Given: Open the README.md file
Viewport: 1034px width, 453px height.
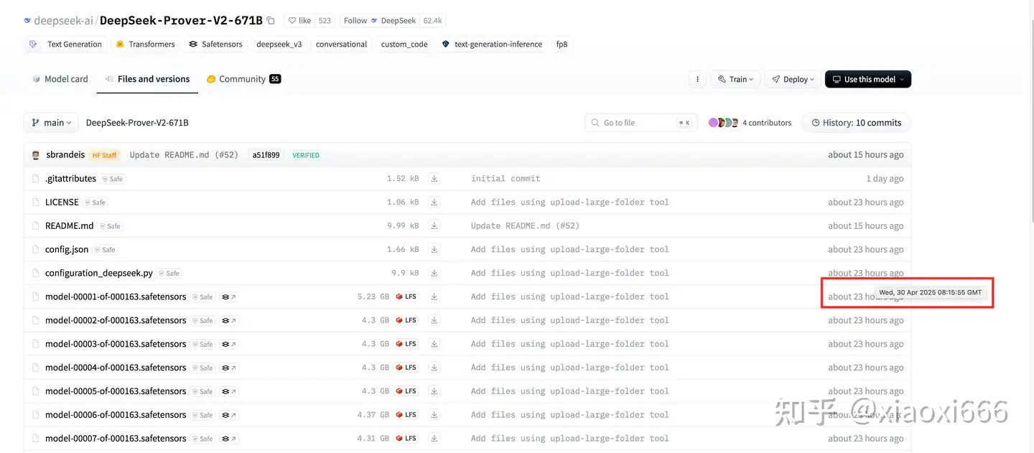Looking at the screenshot, I should [70, 226].
